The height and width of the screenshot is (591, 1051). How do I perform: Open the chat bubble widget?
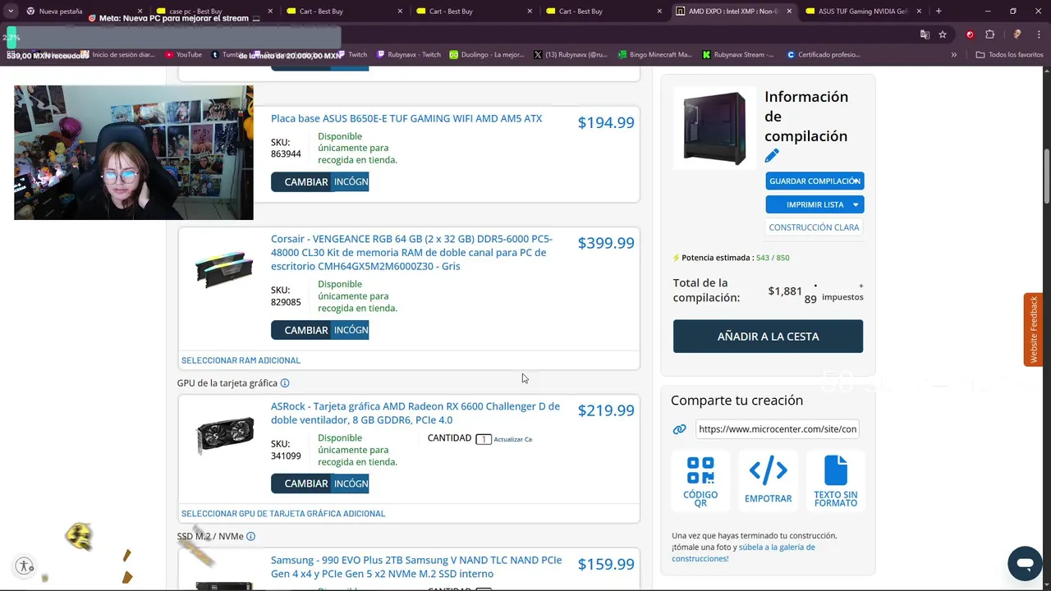coord(1025,564)
